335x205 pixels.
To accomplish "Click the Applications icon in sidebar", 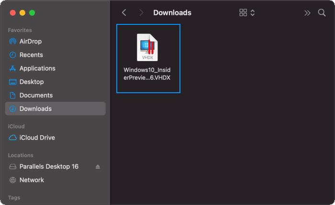I will pos(13,68).
